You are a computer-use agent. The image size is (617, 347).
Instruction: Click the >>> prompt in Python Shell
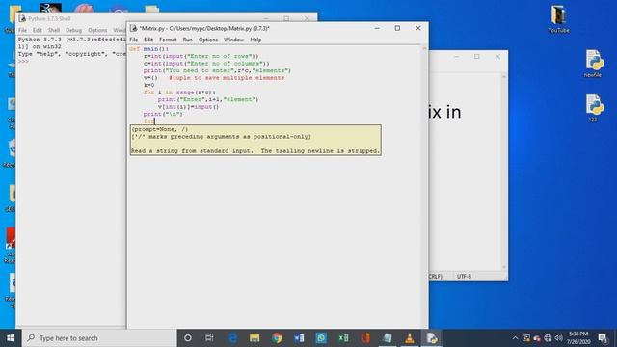click(23, 61)
